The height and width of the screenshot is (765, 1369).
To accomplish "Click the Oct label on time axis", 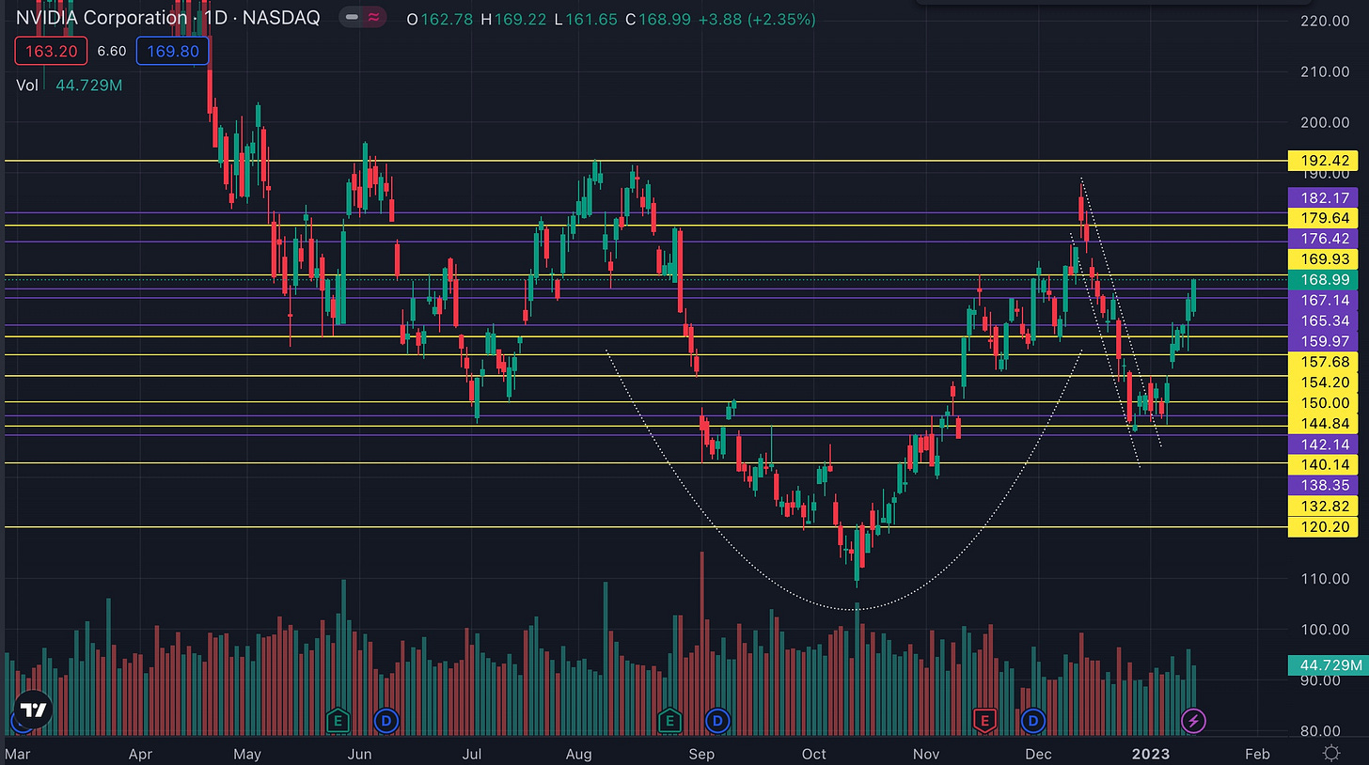I will 813,754.
